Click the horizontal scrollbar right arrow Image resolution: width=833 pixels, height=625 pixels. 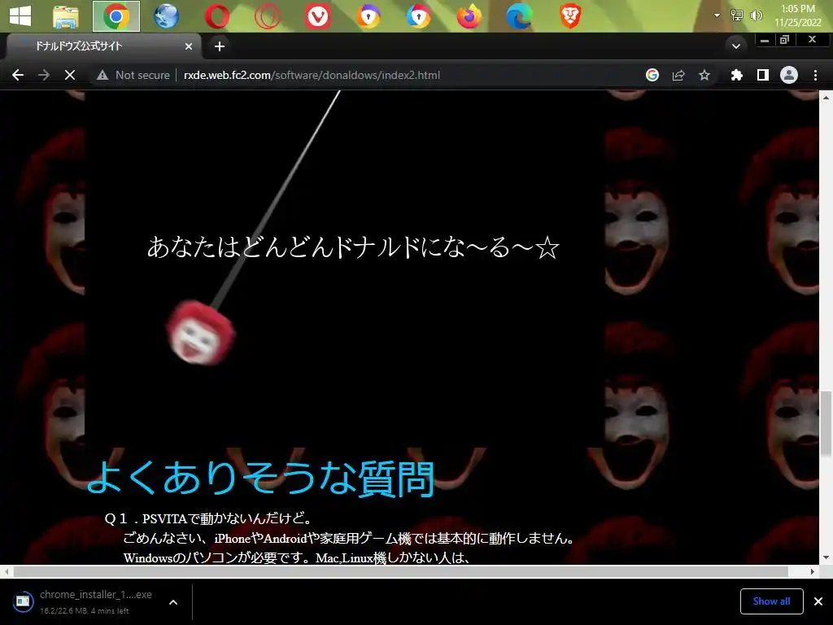click(813, 571)
